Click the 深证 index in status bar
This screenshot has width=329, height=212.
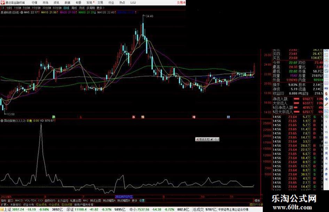[x=70, y=210]
